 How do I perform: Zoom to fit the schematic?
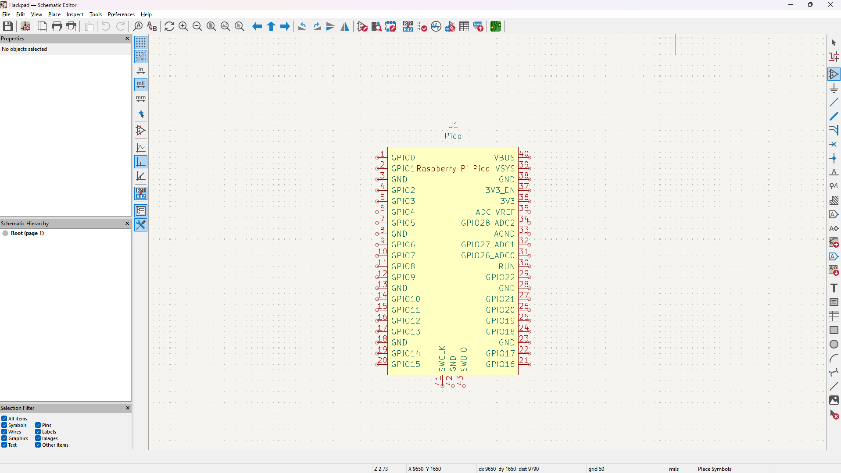click(211, 26)
